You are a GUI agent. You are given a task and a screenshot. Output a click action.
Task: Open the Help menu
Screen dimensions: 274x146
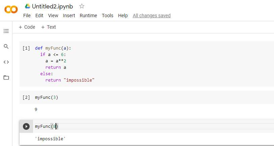point(123,16)
